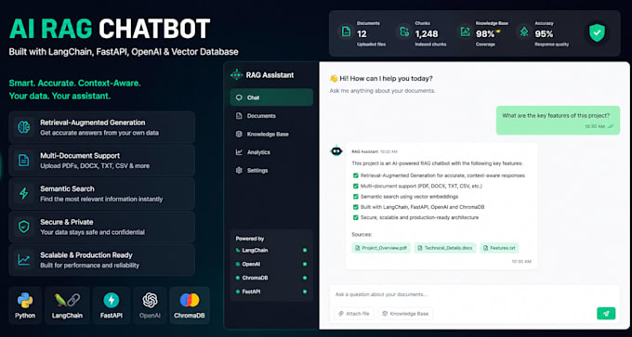
Task: Click the Settings gear icon in sidebar
Action: pos(239,170)
